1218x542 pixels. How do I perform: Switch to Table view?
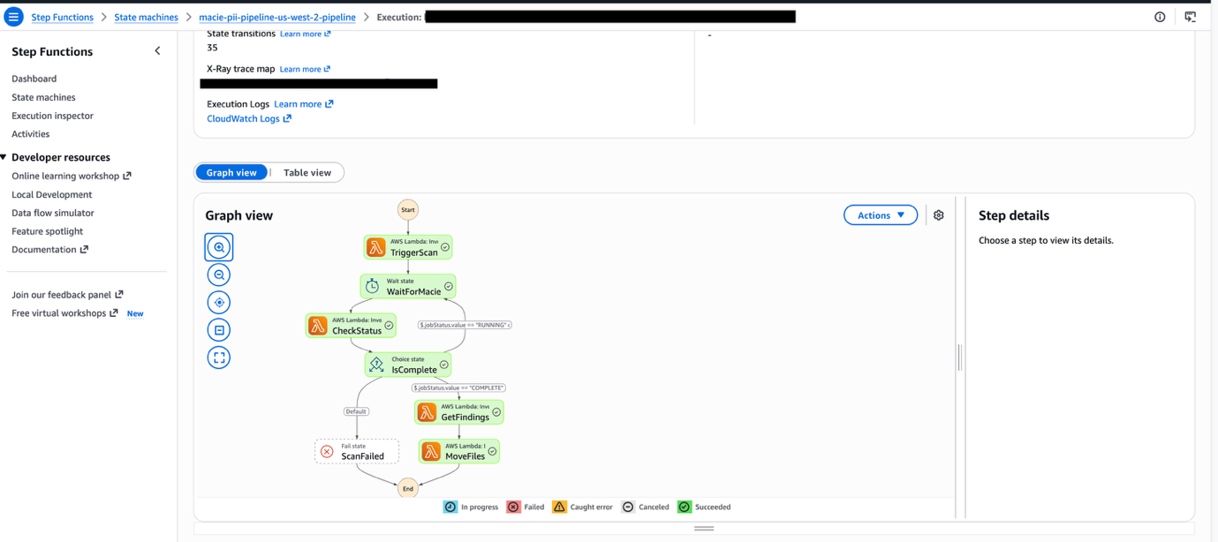[x=307, y=172]
